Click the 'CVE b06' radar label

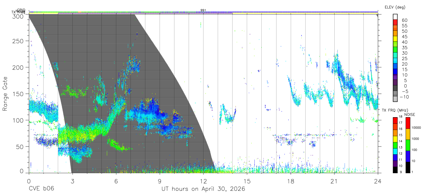tap(41, 189)
